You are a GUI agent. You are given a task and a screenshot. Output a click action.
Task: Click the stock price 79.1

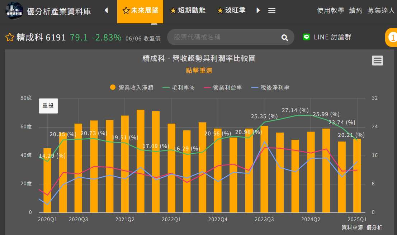79,38
